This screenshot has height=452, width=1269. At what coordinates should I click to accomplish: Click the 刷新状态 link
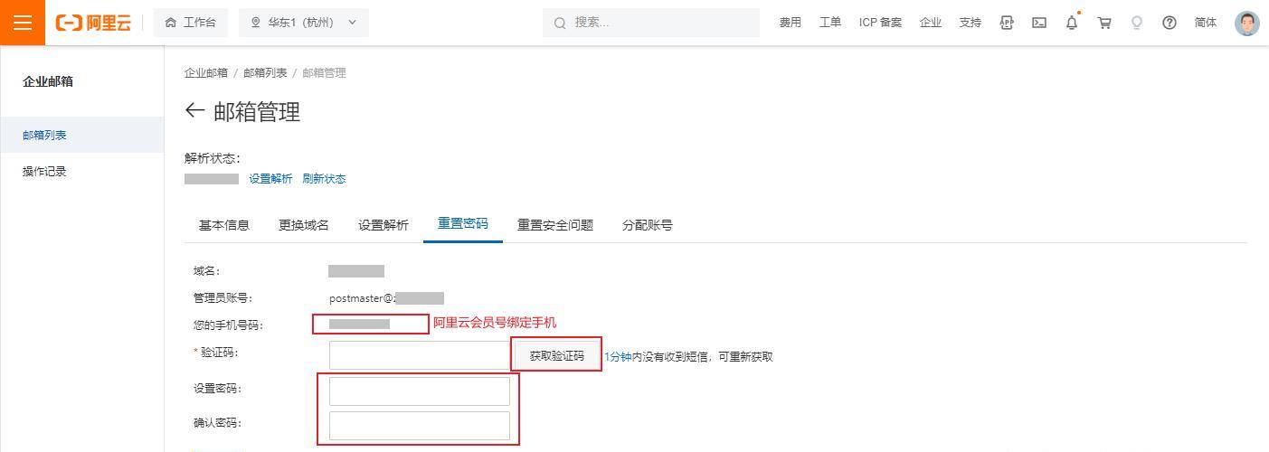[x=324, y=179]
